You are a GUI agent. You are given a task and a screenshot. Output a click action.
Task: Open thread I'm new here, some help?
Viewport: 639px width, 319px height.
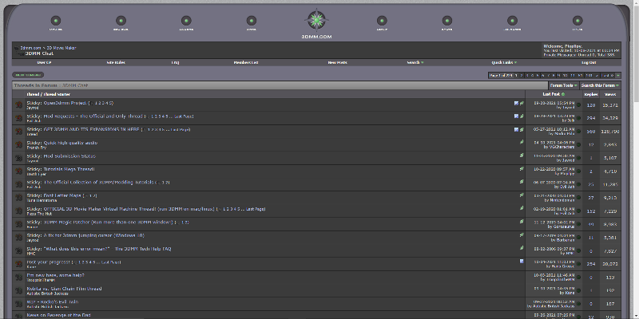click(55, 275)
